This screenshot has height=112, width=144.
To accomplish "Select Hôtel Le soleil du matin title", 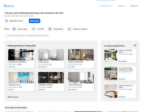I will (x=125, y=51).
